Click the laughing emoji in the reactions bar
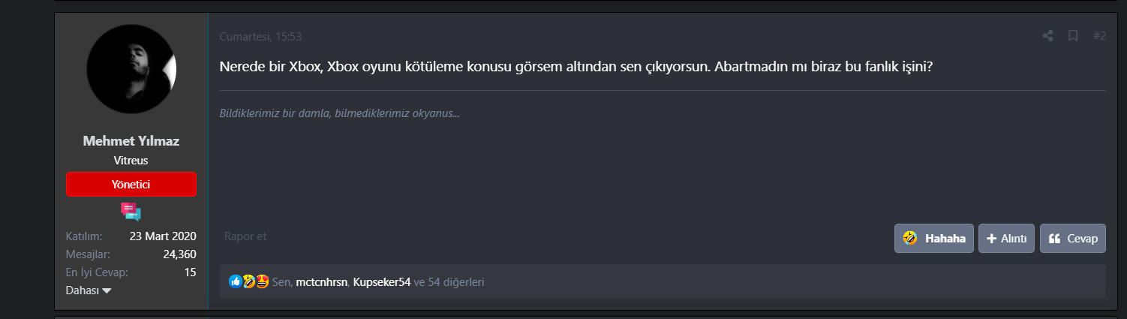1127x319 pixels. [x=249, y=281]
